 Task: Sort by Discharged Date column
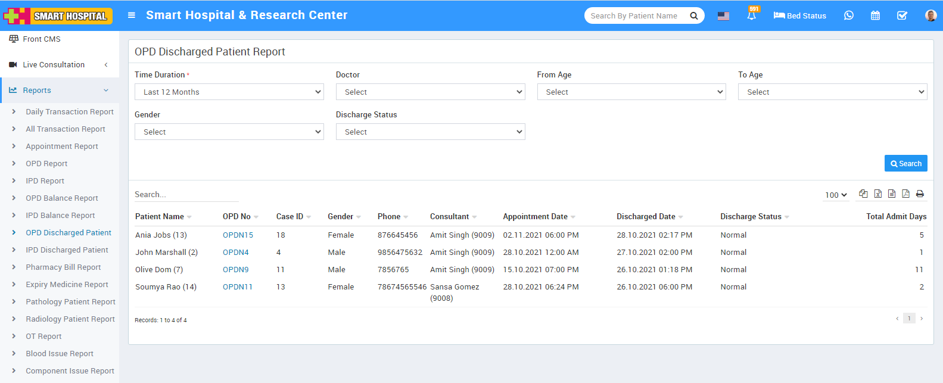650,217
